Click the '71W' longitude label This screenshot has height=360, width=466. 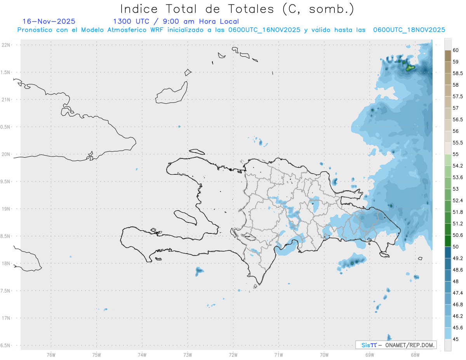[278, 354]
